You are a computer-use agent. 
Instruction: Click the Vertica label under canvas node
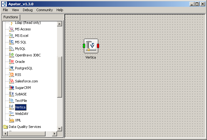click(x=90, y=57)
